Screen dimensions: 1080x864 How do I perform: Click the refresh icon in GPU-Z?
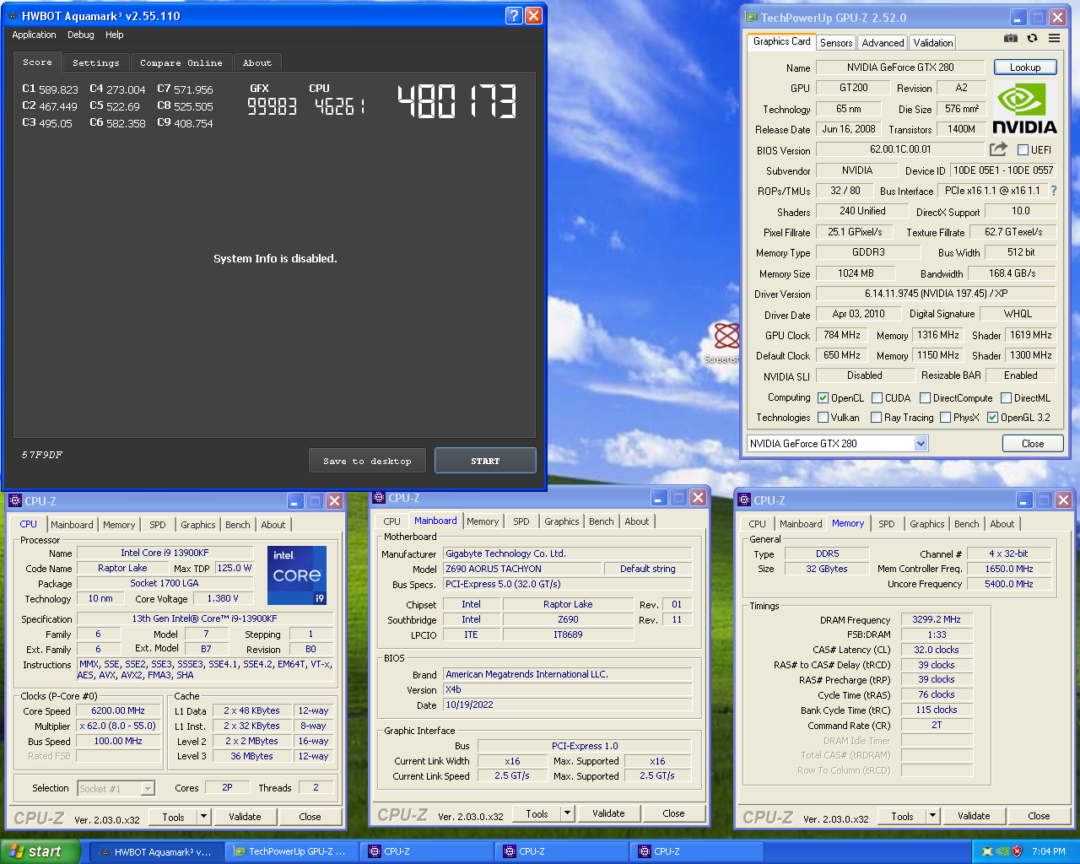tap(1032, 38)
